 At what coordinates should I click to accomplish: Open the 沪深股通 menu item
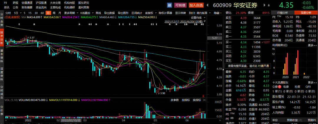tap(41, 3)
